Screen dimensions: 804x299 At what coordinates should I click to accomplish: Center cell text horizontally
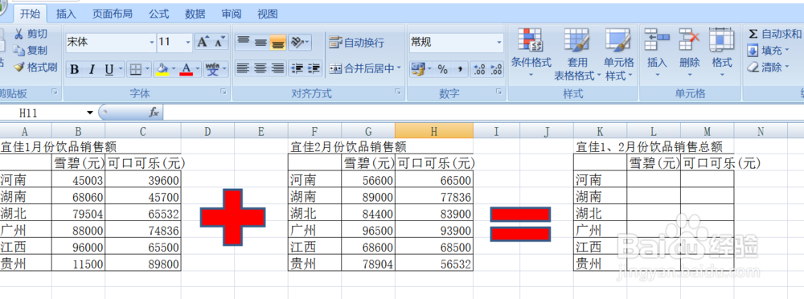point(261,68)
